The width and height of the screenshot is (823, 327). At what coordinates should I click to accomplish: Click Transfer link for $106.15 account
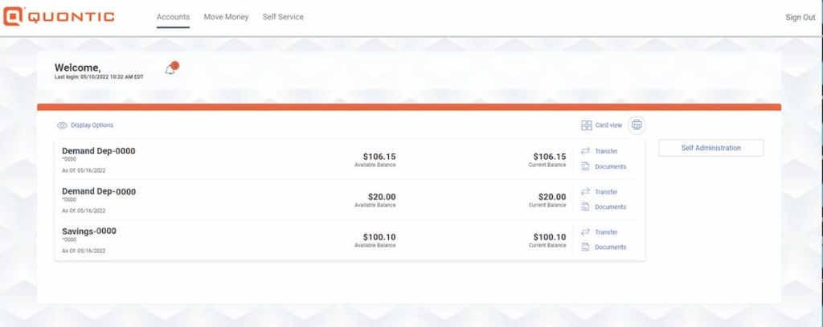coord(606,151)
